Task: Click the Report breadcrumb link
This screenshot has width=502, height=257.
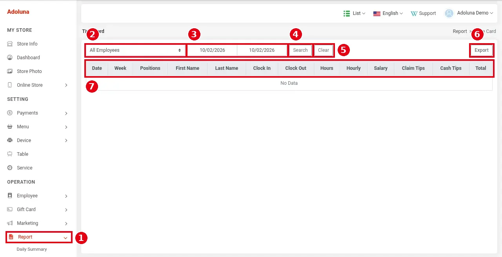Action: click(x=460, y=31)
